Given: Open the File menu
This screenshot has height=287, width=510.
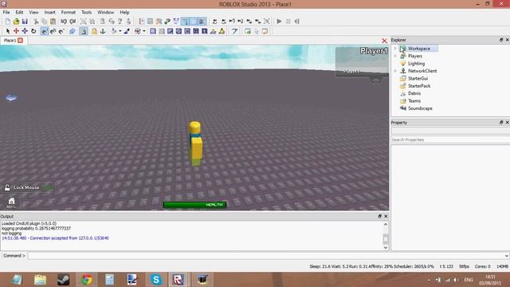Looking at the screenshot, I should (x=6, y=13).
